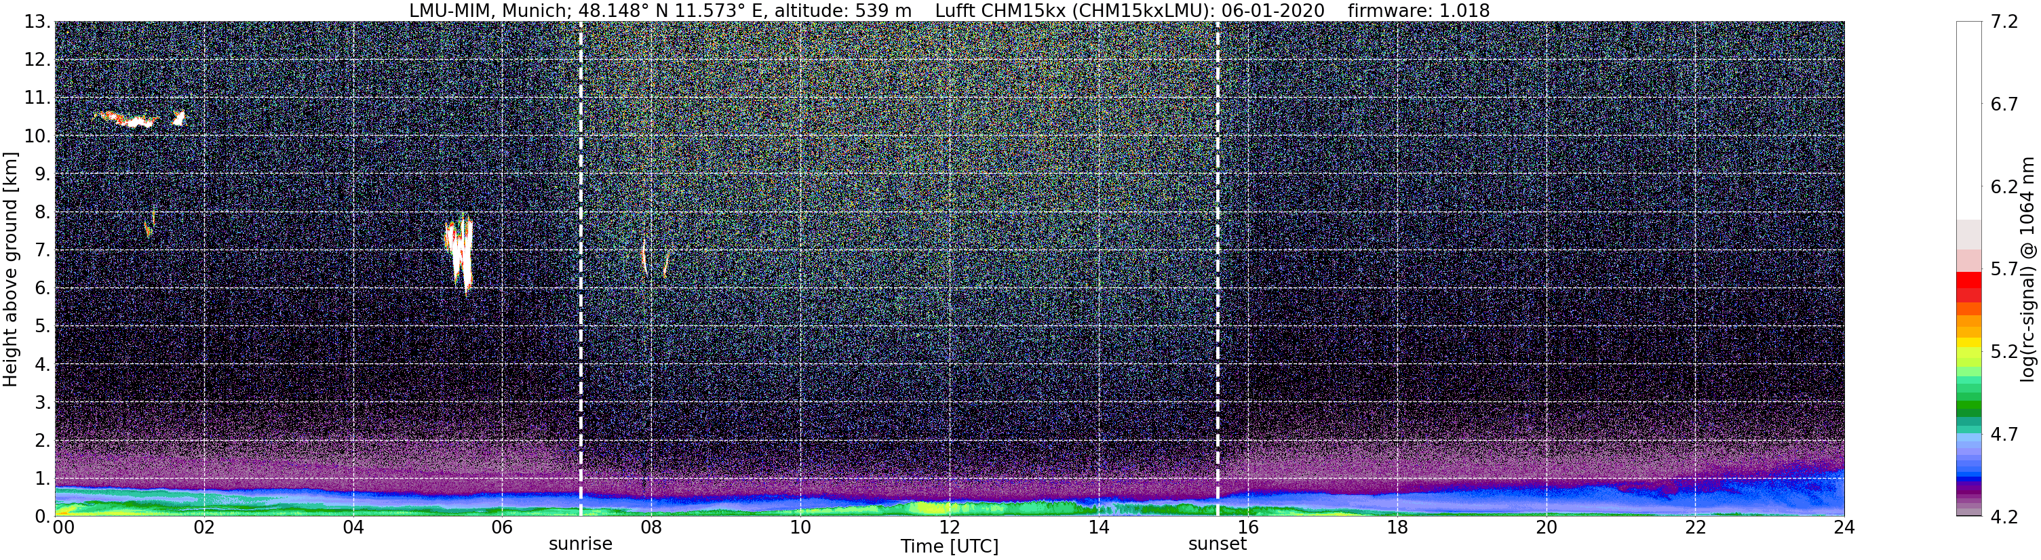The height and width of the screenshot is (560, 2041).
Task: Click the time axis tick '00'
Action: (63, 527)
